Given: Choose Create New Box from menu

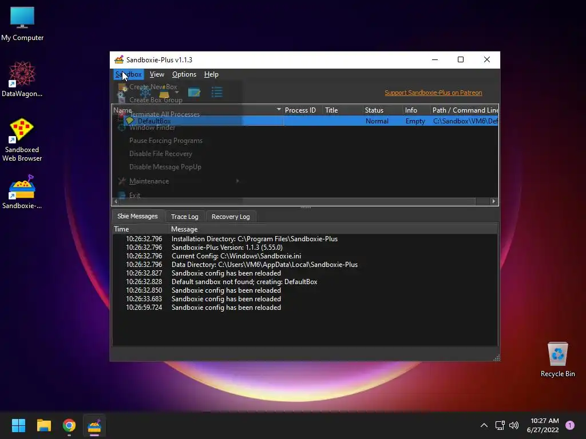Looking at the screenshot, I should (x=153, y=87).
